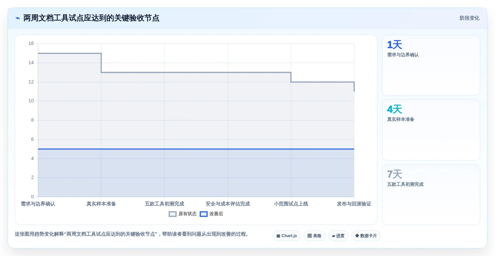The image size is (495, 256).
Task: Click the x-axis label 需求与边界确认
Action: tap(38, 204)
